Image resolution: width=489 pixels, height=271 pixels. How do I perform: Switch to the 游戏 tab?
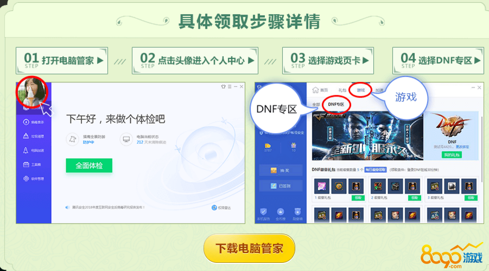pos(361,90)
